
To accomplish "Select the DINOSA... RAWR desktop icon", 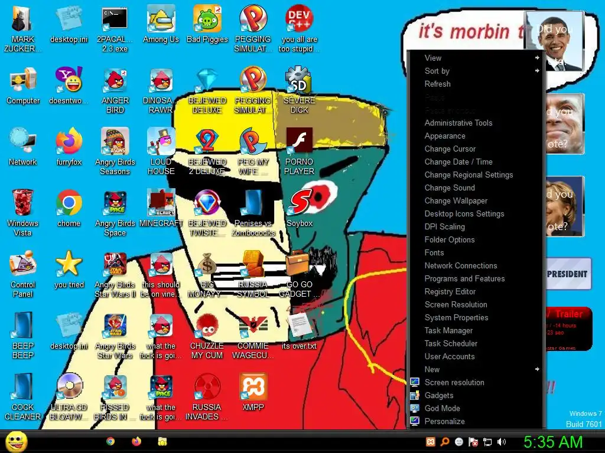I will coord(161,90).
